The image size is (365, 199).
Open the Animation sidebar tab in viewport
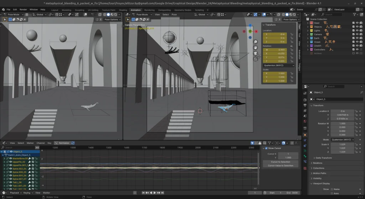tap(299, 54)
